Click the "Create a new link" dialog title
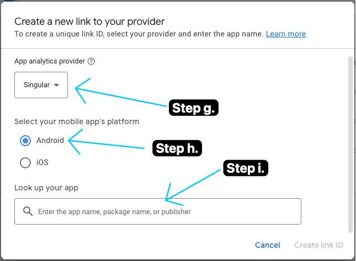 pyautogui.click(x=89, y=22)
